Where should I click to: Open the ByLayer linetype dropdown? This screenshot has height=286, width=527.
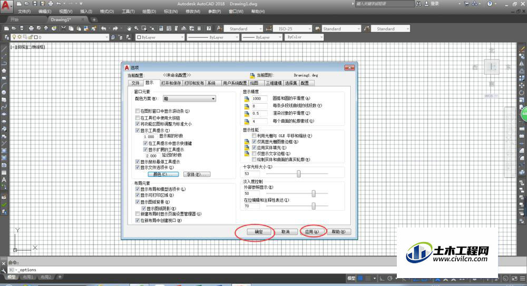(213, 37)
